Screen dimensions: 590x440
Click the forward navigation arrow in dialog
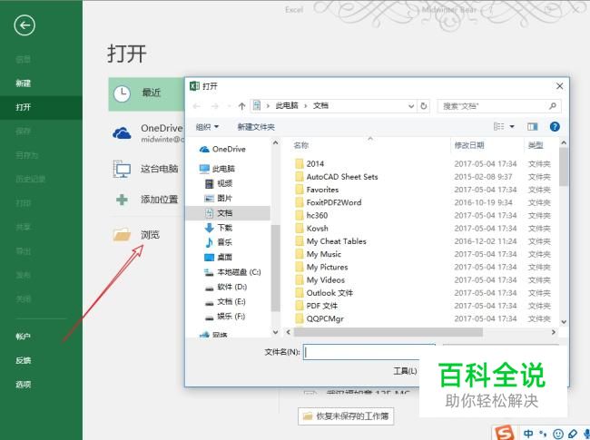[x=215, y=106]
